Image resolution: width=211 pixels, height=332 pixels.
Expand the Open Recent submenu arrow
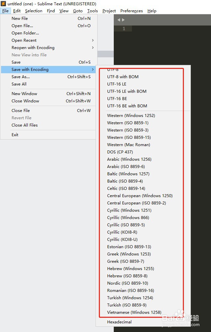point(93,40)
